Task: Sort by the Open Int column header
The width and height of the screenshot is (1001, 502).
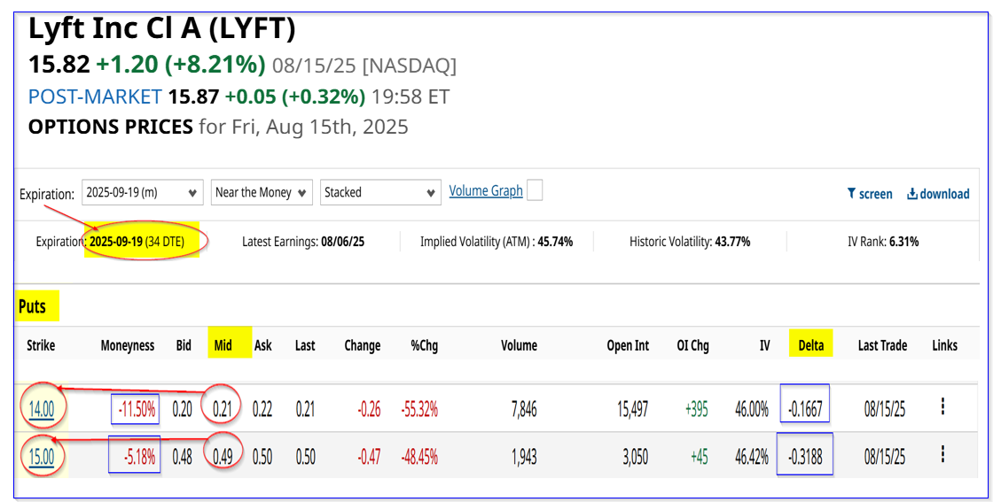Action: [x=629, y=345]
